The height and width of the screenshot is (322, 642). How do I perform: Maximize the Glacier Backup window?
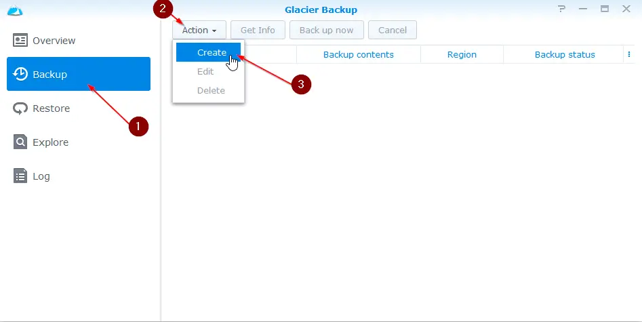605,9
